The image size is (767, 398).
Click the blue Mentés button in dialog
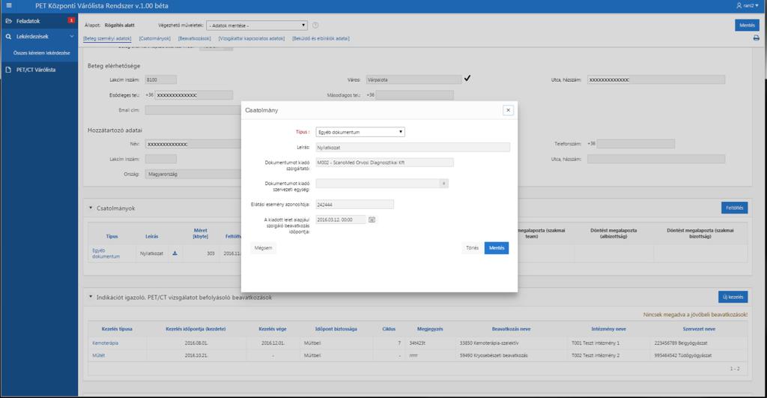tap(497, 248)
